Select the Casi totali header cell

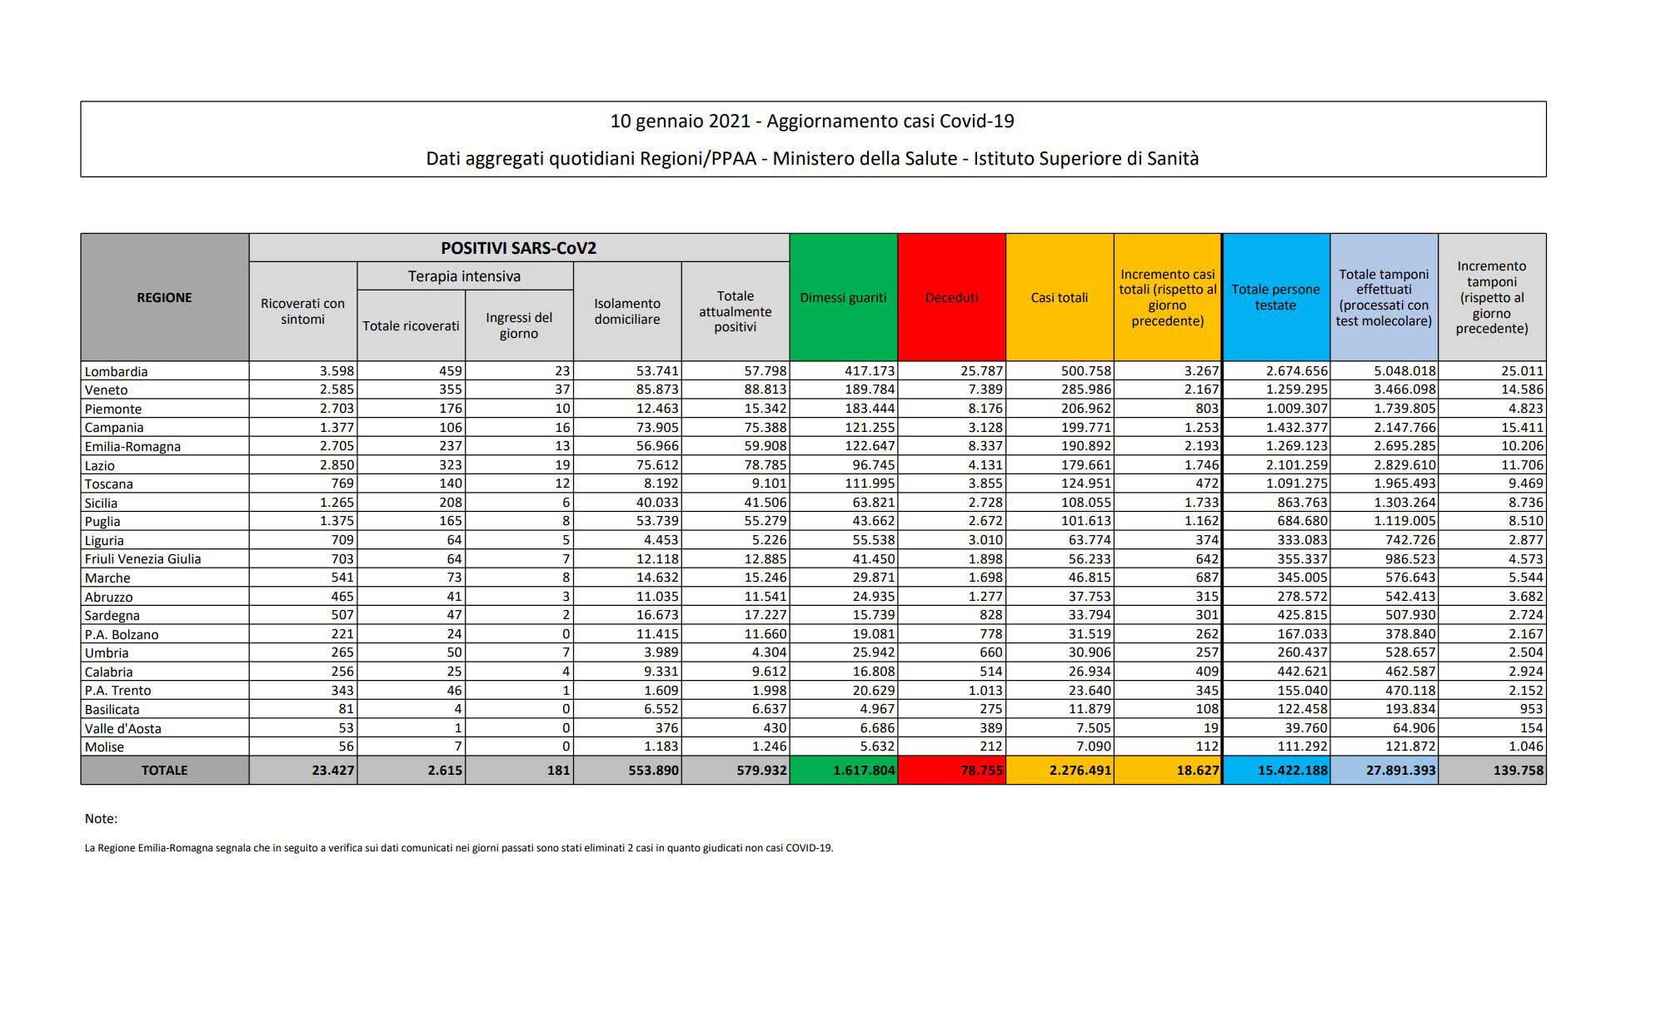1059,297
